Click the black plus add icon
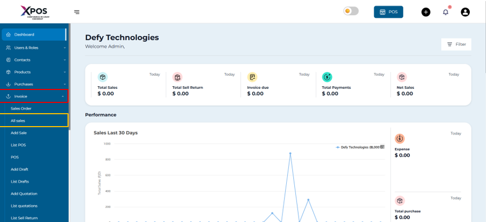 point(426,12)
